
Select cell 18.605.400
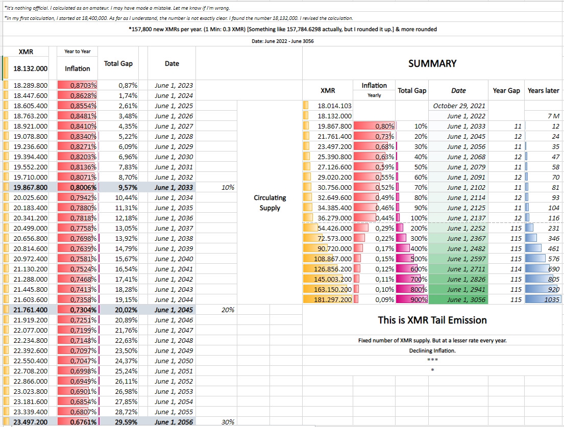tap(26, 106)
